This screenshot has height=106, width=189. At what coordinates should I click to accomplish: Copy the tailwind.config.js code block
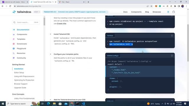(x=172, y=56)
